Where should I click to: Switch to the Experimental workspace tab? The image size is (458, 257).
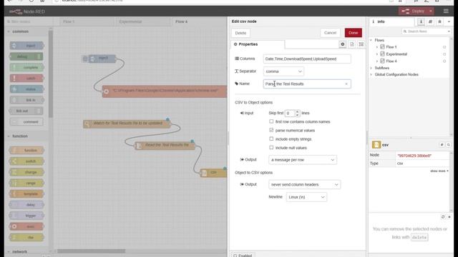142,21
